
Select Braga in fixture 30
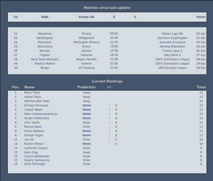point(45,68)
